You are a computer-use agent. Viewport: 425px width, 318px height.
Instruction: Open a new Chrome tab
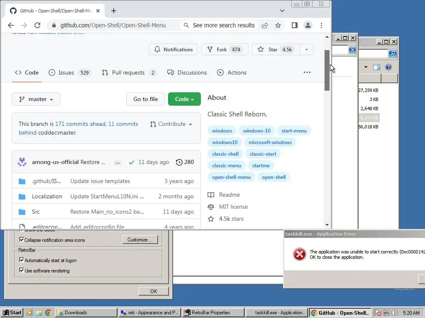[x=114, y=11]
